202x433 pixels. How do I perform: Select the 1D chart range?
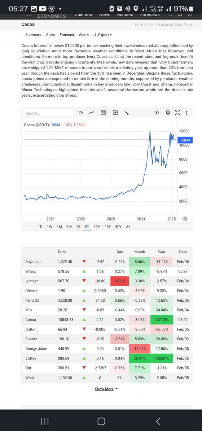click(40, 227)
